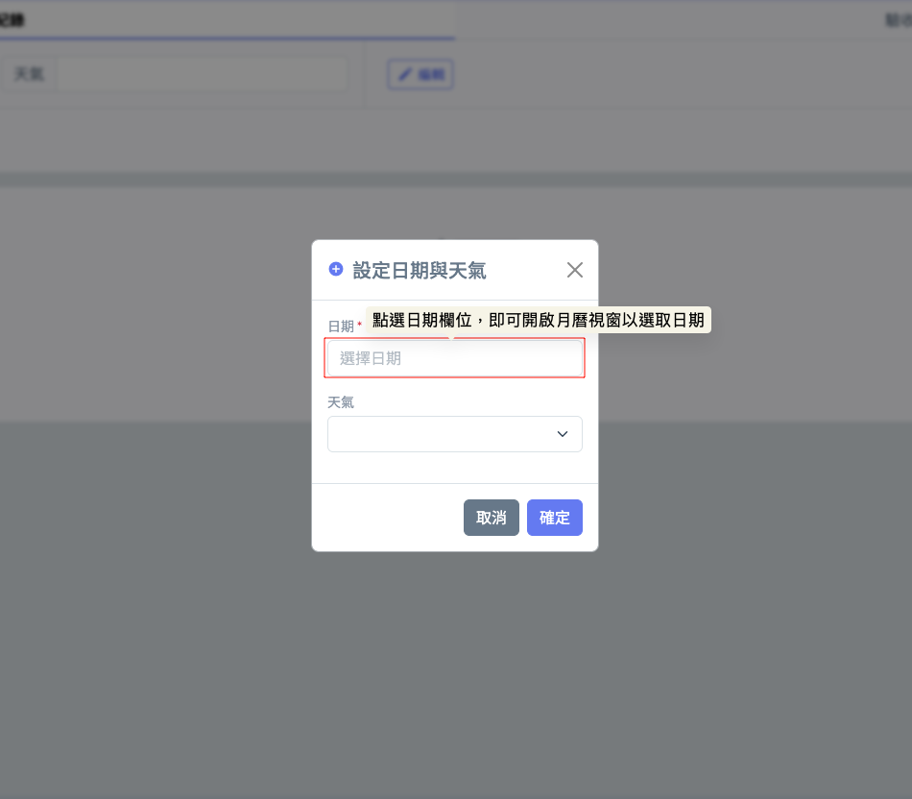
Task: Close the 設定日期與天氣 dialog with the X
Action: 575,270
